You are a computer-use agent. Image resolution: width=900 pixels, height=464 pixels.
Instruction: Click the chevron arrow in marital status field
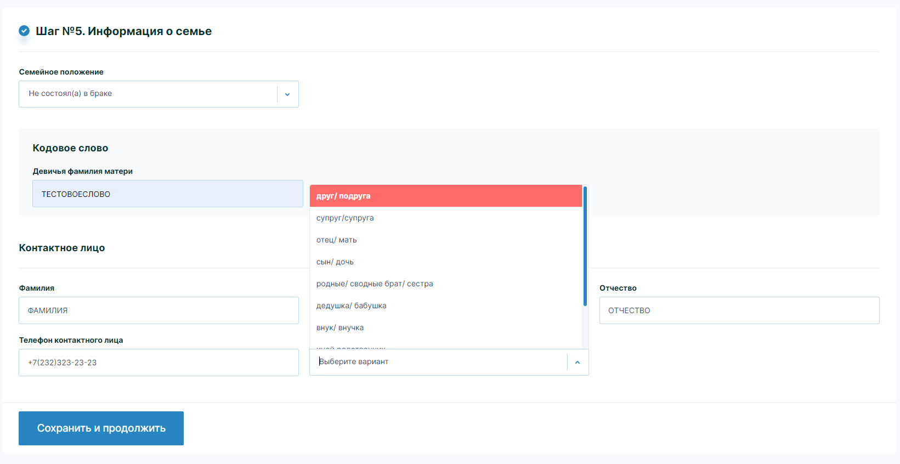click(x=287, y=94)
